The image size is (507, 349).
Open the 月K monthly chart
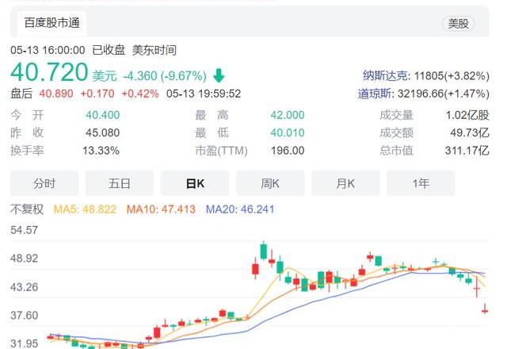pos(345,183)
